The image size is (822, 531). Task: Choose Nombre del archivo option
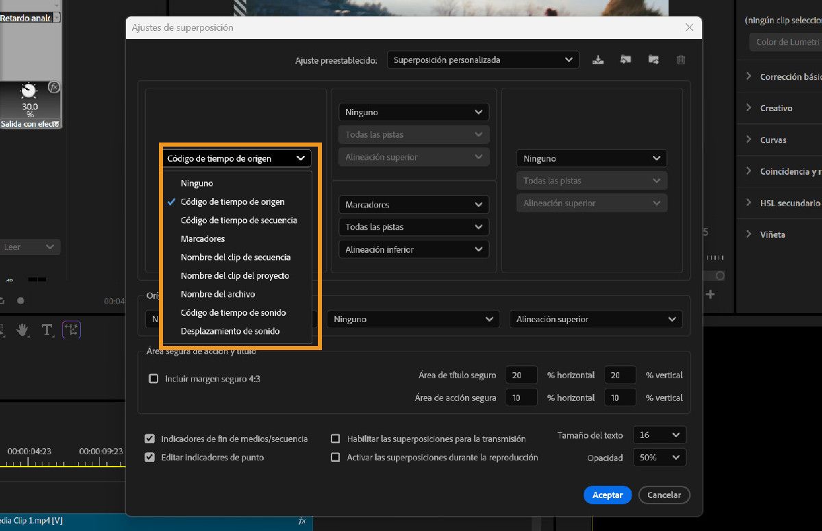click(236, 294)
